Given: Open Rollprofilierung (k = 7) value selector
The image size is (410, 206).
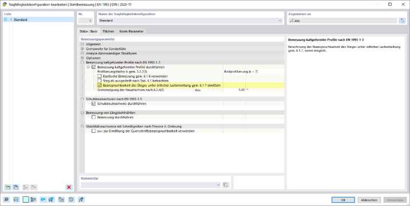Looking at the screenshot, I should 254,72.
